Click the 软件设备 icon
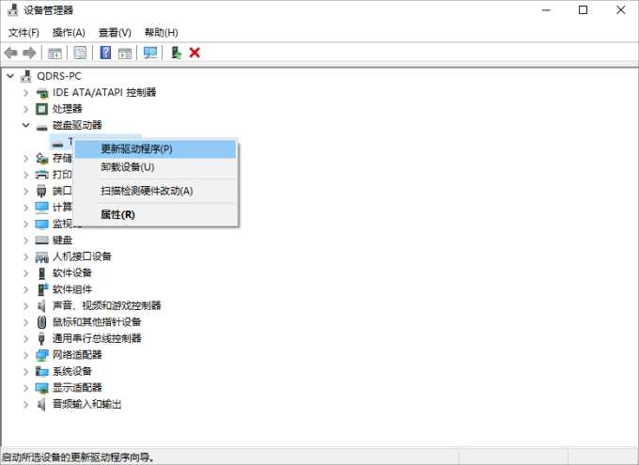The height and width of the screenshot is (465, 639). 41,273
